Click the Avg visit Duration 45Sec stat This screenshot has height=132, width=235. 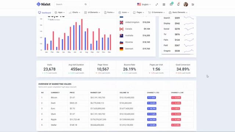pyautogui.click(x=76, y=69)
